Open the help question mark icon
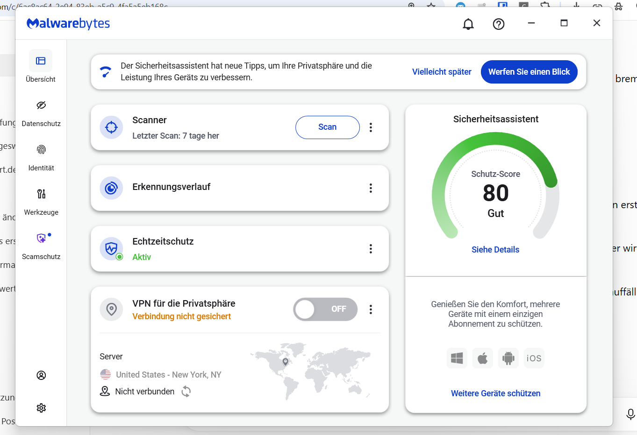 [499, 24]
